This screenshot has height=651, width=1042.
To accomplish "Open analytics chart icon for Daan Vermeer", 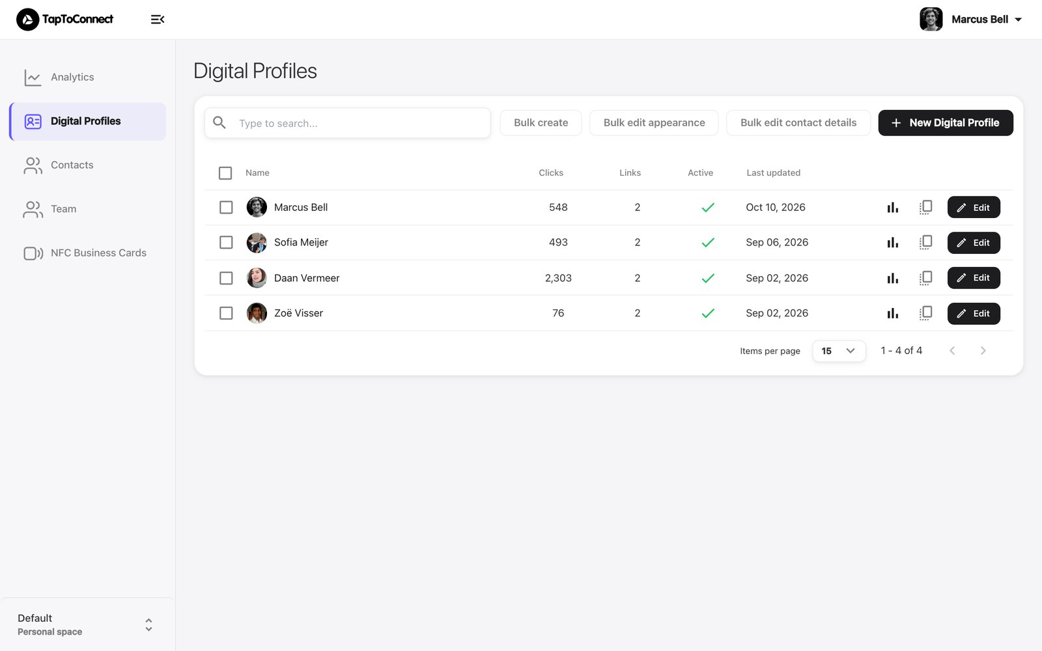I will [892, 278].
